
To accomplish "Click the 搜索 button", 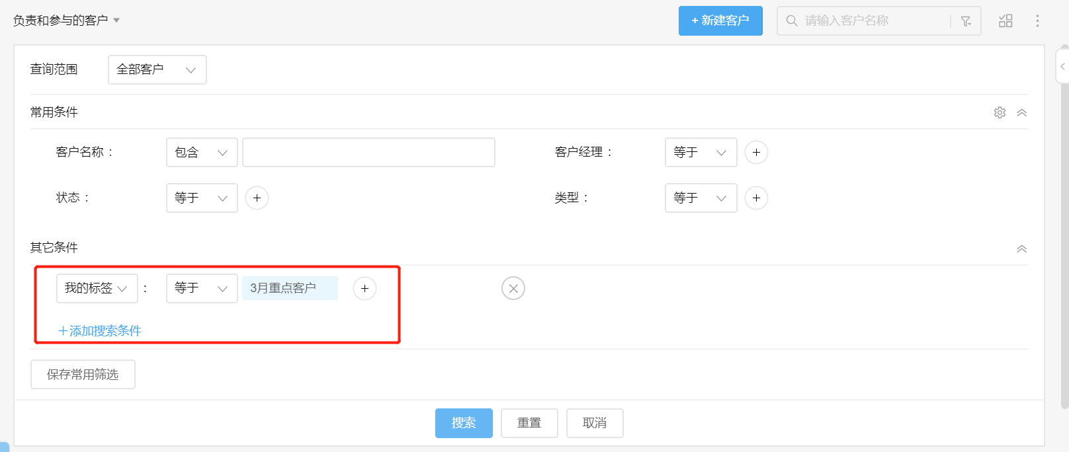I will 464,423.
